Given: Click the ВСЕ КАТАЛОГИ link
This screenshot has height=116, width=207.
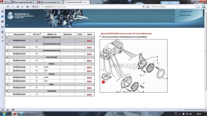Looking at the screenshot, I should pos(185,11).
